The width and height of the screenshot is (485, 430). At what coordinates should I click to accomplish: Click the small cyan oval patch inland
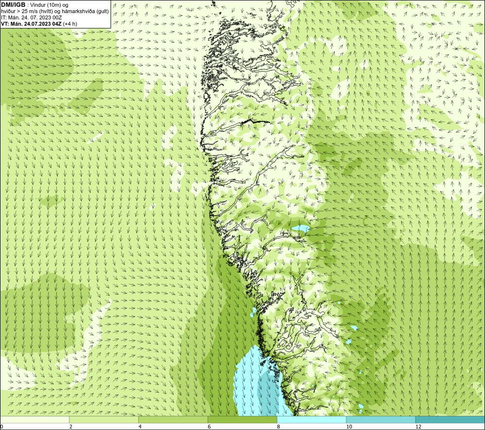point(301,229)
